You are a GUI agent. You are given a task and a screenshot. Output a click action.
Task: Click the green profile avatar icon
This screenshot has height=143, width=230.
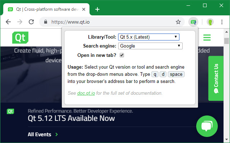tap(210, 22)
